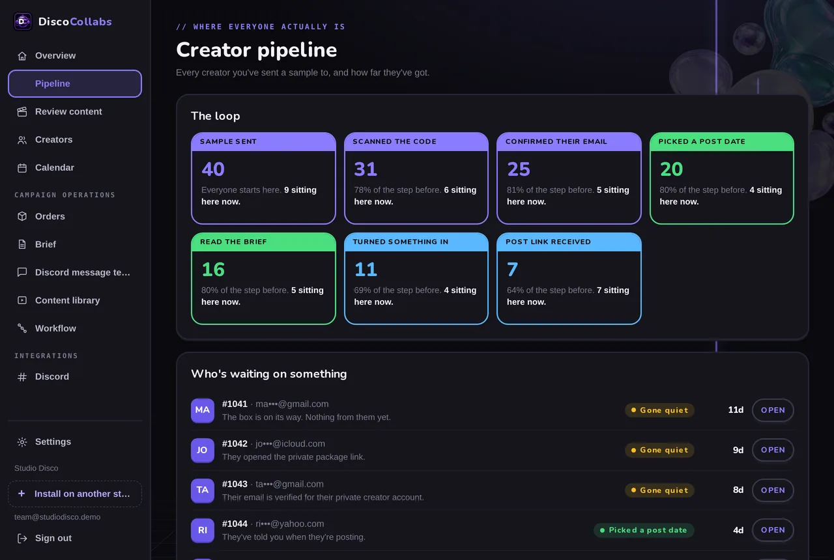Click Gone quiet badge for #1041
The width and height of the screenshot is (834, 560).
pyautogui.click(x=659, y=410)
